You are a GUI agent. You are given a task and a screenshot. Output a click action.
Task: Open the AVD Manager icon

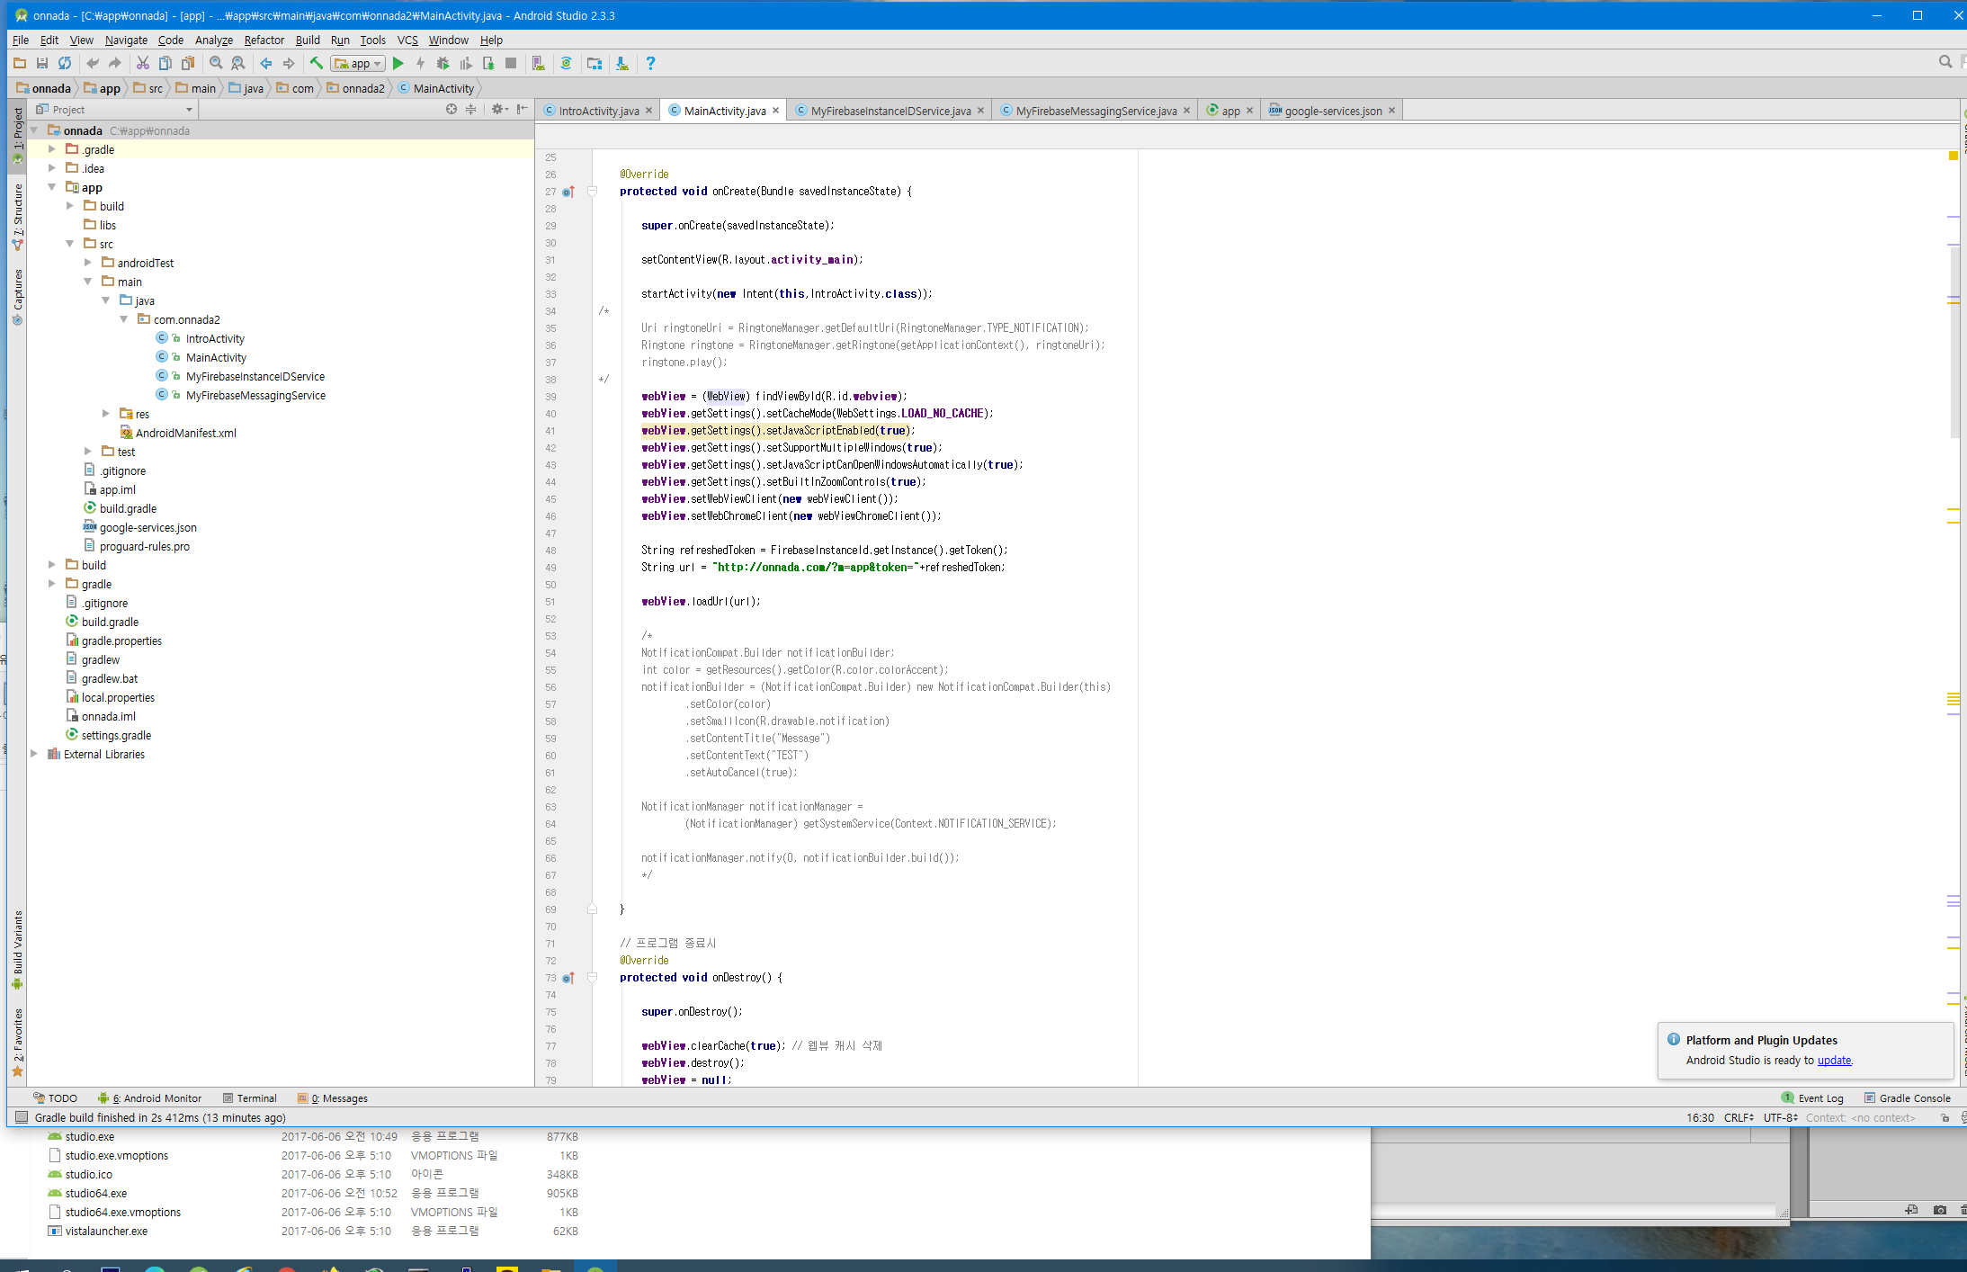[x=538, y=63]
